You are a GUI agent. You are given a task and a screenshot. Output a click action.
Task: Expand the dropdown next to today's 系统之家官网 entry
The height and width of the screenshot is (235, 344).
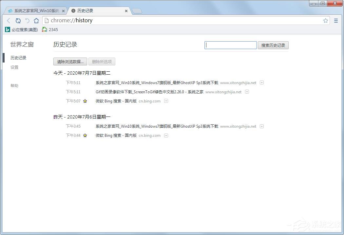(262, 82)
